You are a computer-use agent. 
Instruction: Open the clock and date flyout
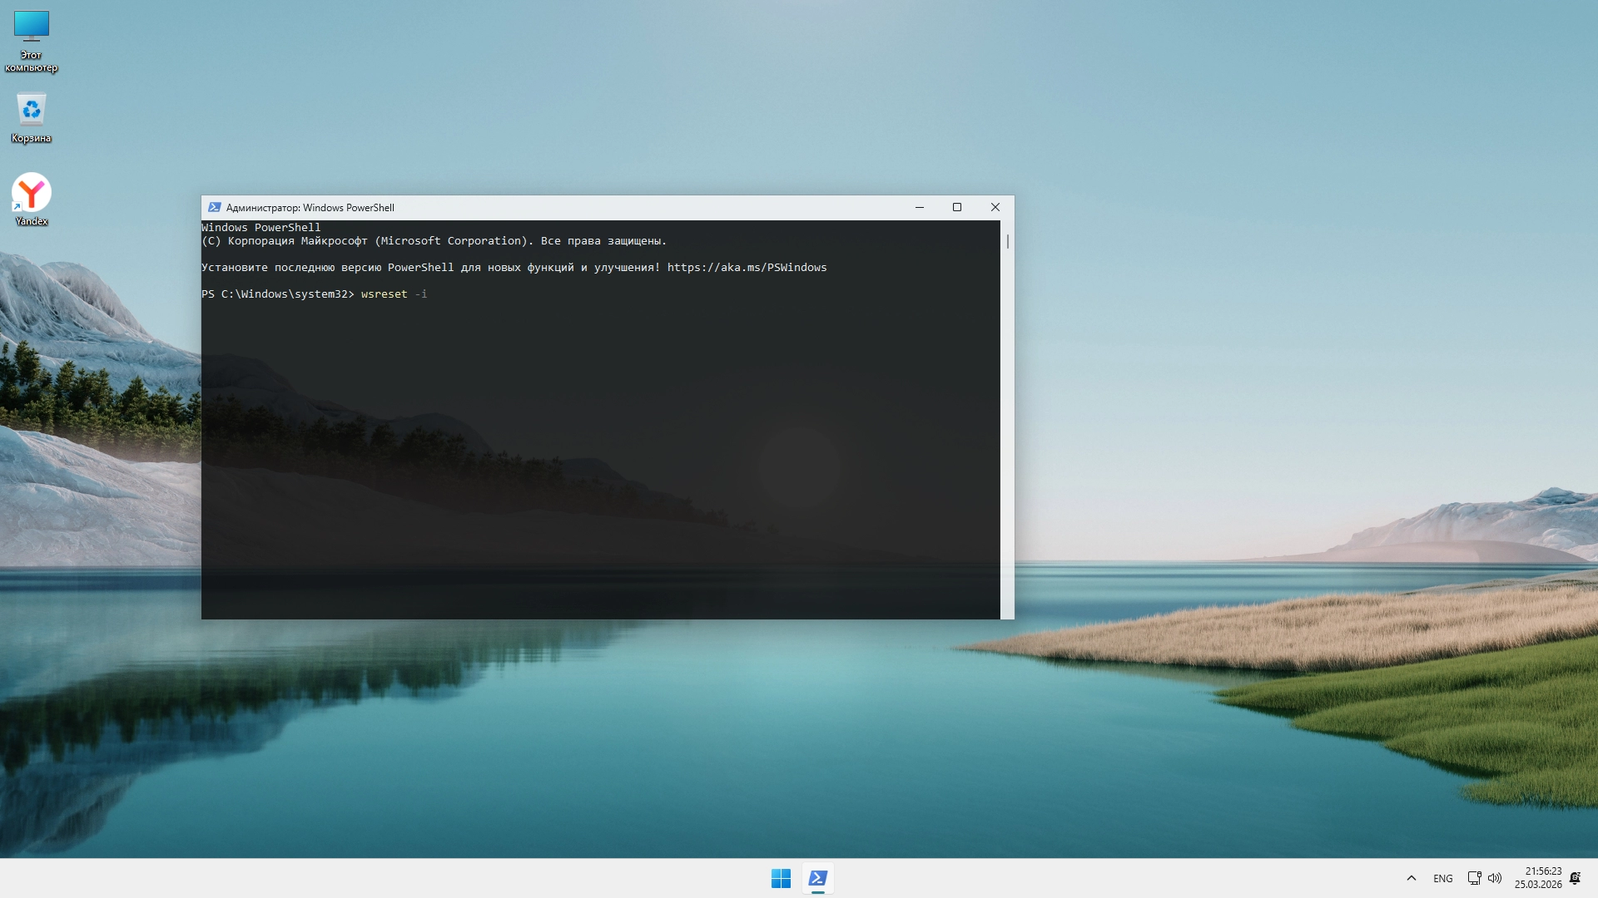[1538, 878]
